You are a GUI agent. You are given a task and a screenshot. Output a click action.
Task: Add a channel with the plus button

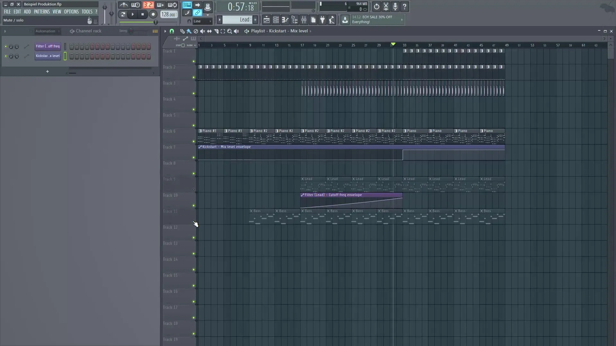[47, 71]
